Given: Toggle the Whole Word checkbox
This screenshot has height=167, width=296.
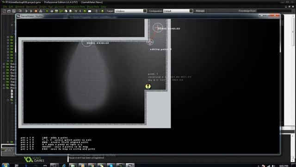Looking at the screenshot, I should (3, 150).
